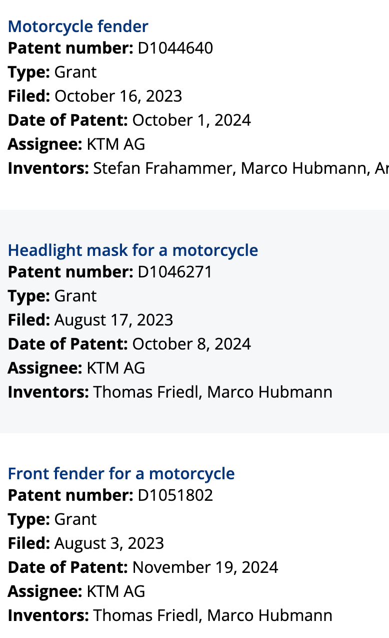Image resolution: width=389 pixels, height=638 pixels.
Task: Click patent number D1046271
Action: click(x=175, y=272)
